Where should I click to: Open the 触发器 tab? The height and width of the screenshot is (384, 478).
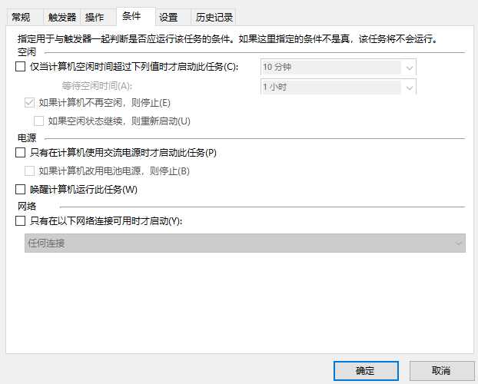[x=62, y=17]
